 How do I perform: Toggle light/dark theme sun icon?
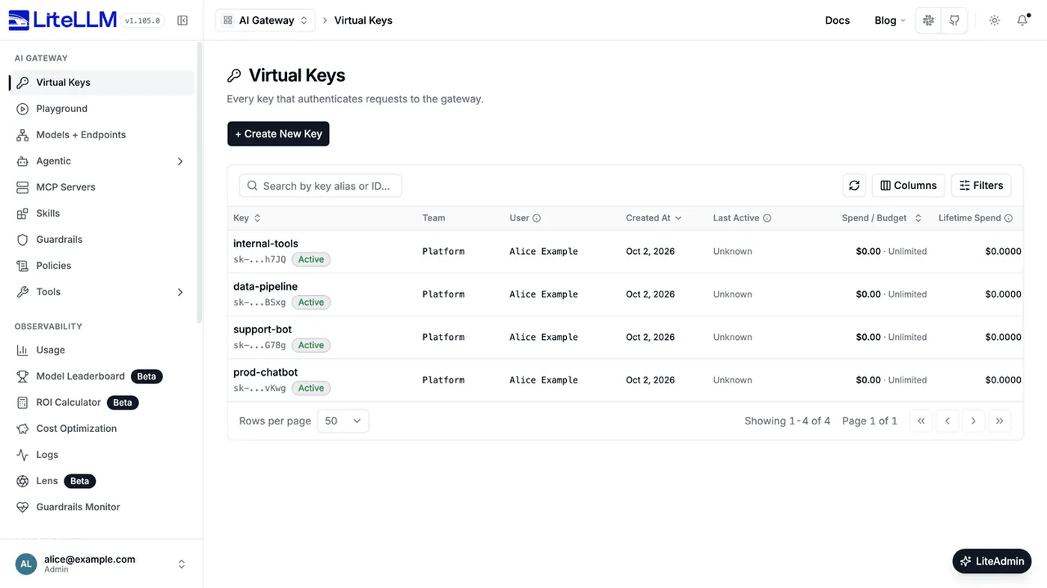click(995, 20)
